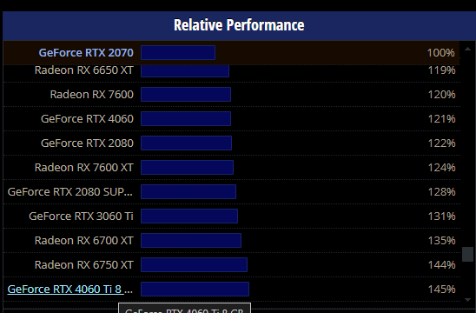Select GeForce RTX 2080 in the list
Screen dimensions: 476x313
(x=87, y=143)
